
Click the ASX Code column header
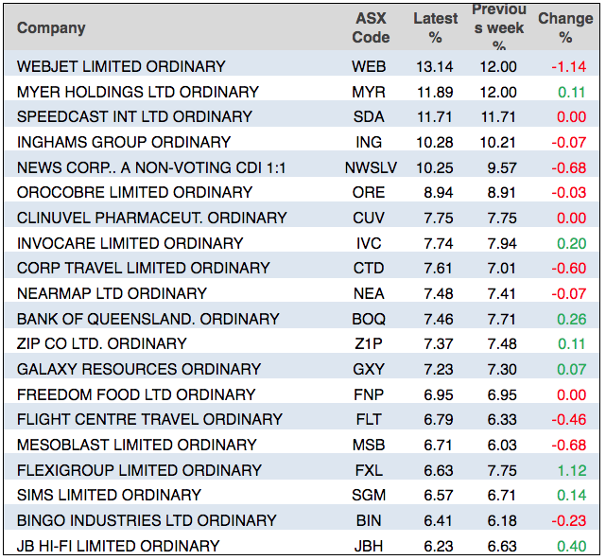coord(371,27)
